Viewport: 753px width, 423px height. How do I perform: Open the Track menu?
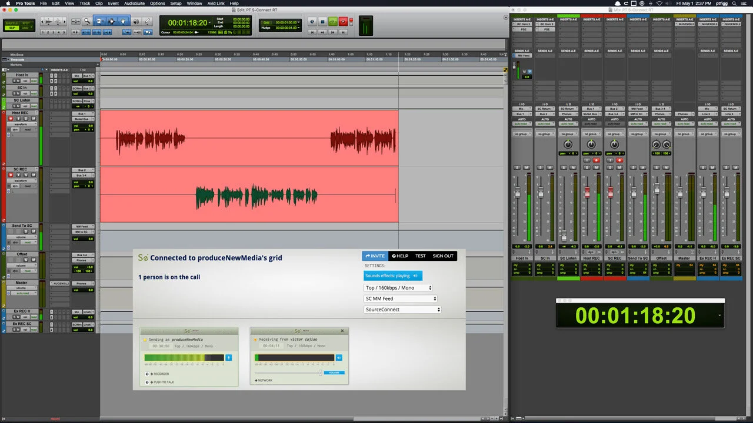coord(85,4)
